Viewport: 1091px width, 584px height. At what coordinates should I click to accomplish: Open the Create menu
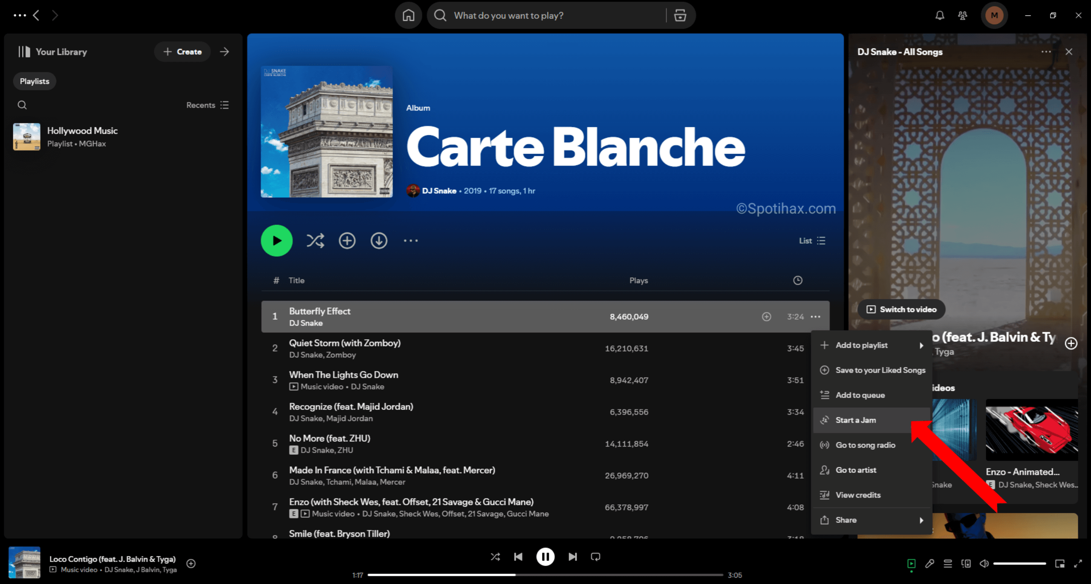182,52
